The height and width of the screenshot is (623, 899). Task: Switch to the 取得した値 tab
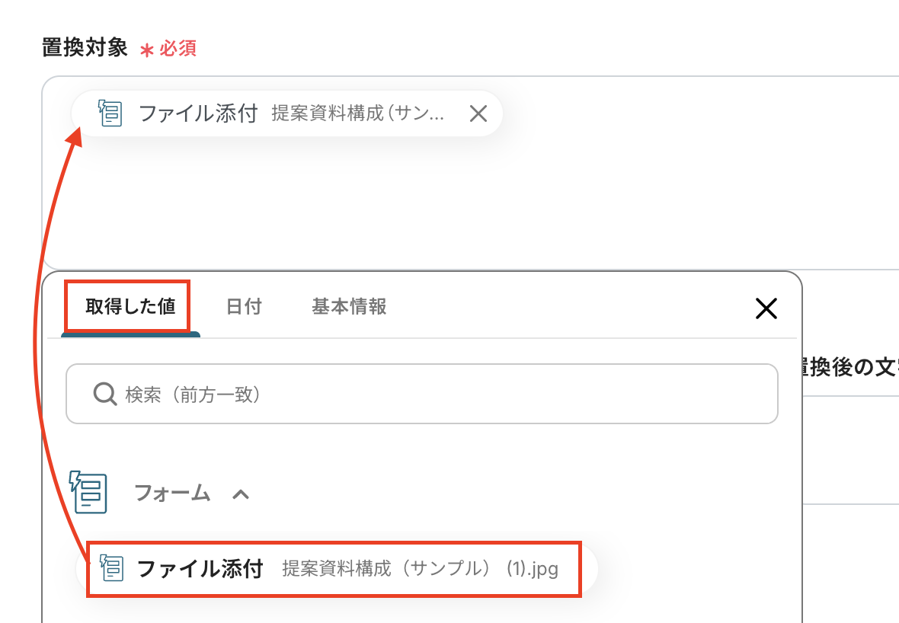point(130,307)
